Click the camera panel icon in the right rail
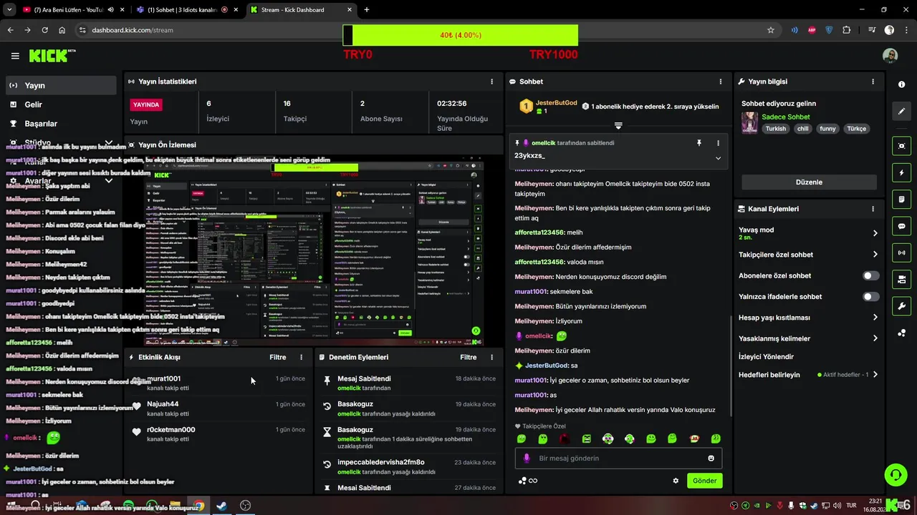 coord(901,279)
